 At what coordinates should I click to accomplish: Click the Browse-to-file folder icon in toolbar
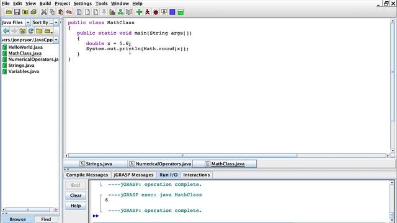[x=25, y=12]
